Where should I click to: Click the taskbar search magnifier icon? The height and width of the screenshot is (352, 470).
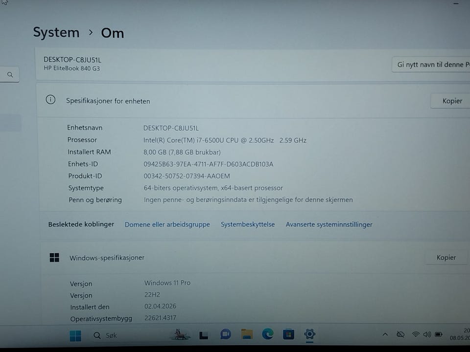[x=97, y=335]
